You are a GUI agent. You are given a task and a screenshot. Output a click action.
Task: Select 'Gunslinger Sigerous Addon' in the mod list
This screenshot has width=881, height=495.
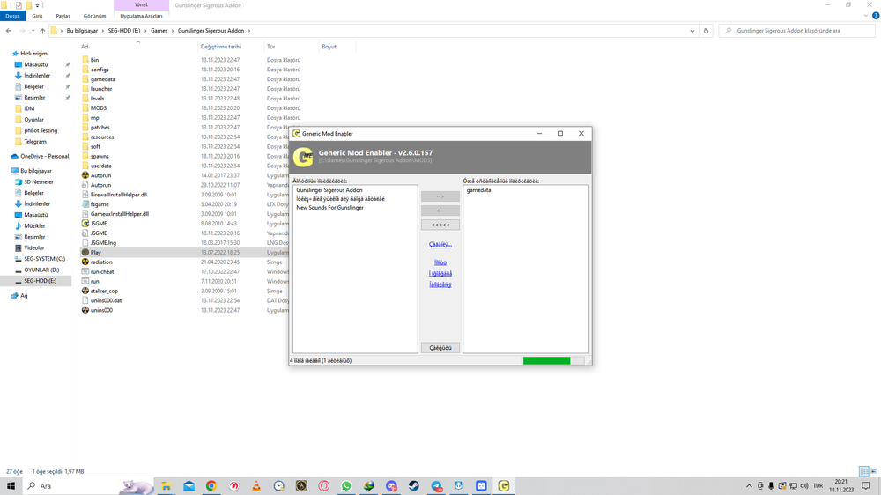click(329, 190)
